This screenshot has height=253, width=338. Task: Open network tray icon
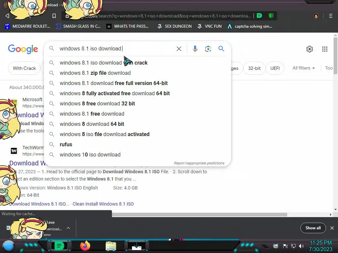pyautogui.click(x=293, y=246)
